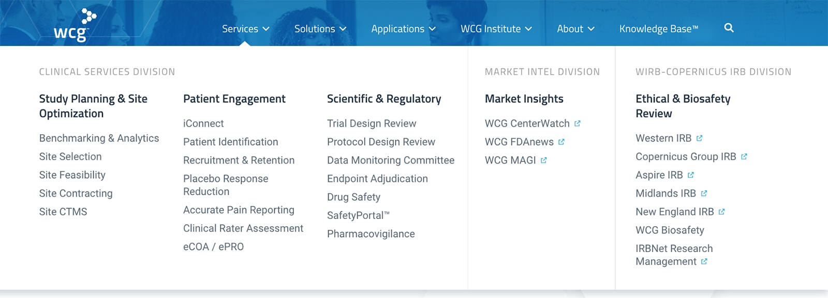Open Clinical Rater Assessment
This screenshot has width=828, height=298.
243,228
